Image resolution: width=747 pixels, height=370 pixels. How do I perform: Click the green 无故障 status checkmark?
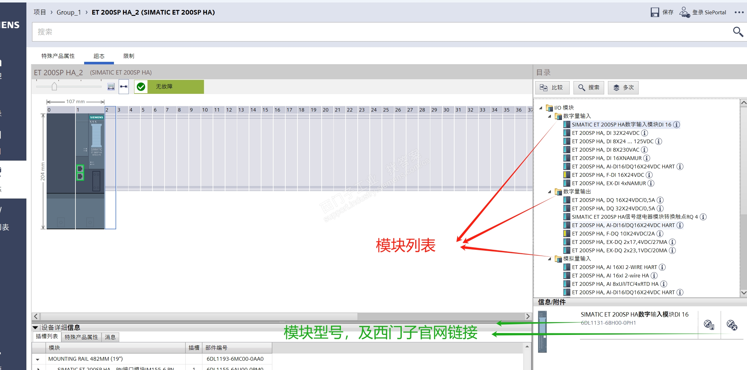pos(141,87)
